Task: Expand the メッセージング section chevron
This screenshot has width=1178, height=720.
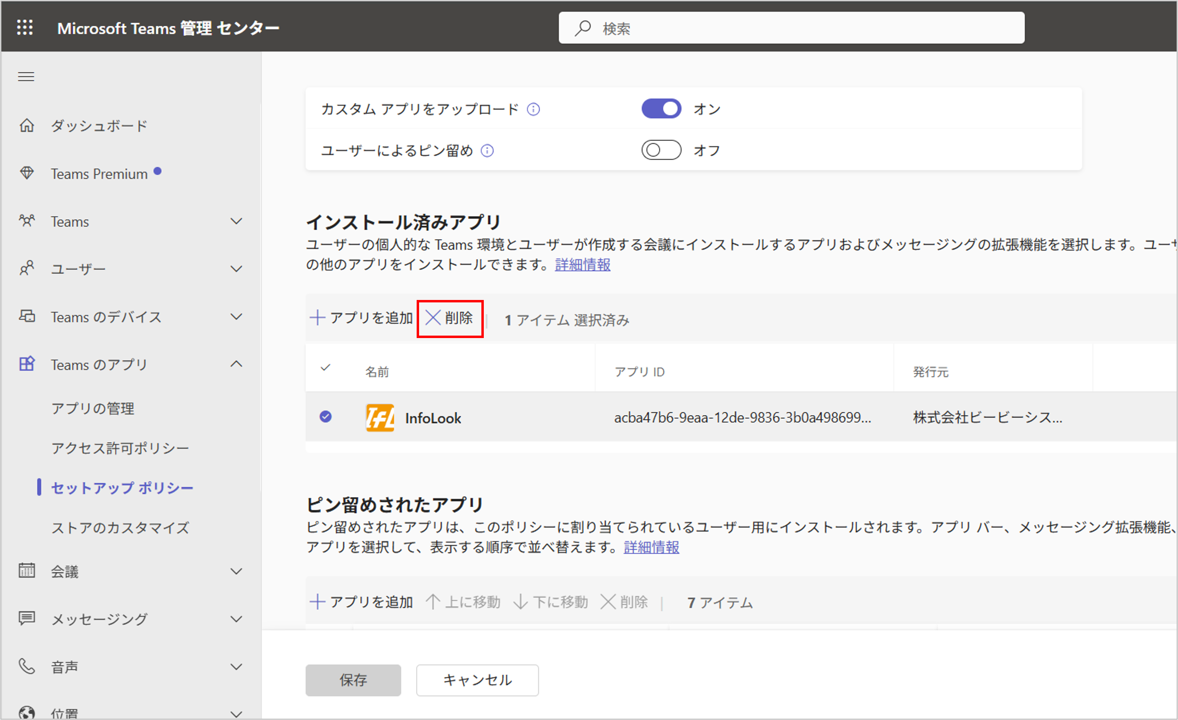Action: (236, 619)
